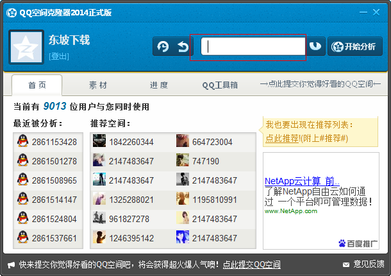This screenshot has width=391, height=276.
Task: Click the 登出 logout link
Action: tap(59, 56)
